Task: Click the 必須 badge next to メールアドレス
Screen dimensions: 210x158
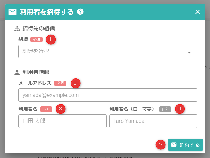Action: (x=60, y=83)
